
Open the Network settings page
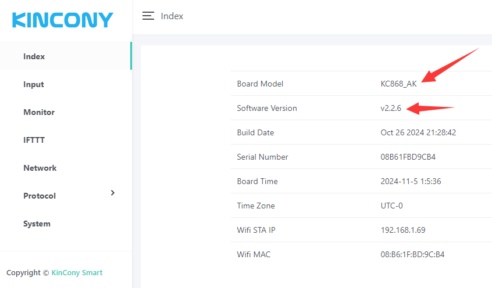[40, 168]
